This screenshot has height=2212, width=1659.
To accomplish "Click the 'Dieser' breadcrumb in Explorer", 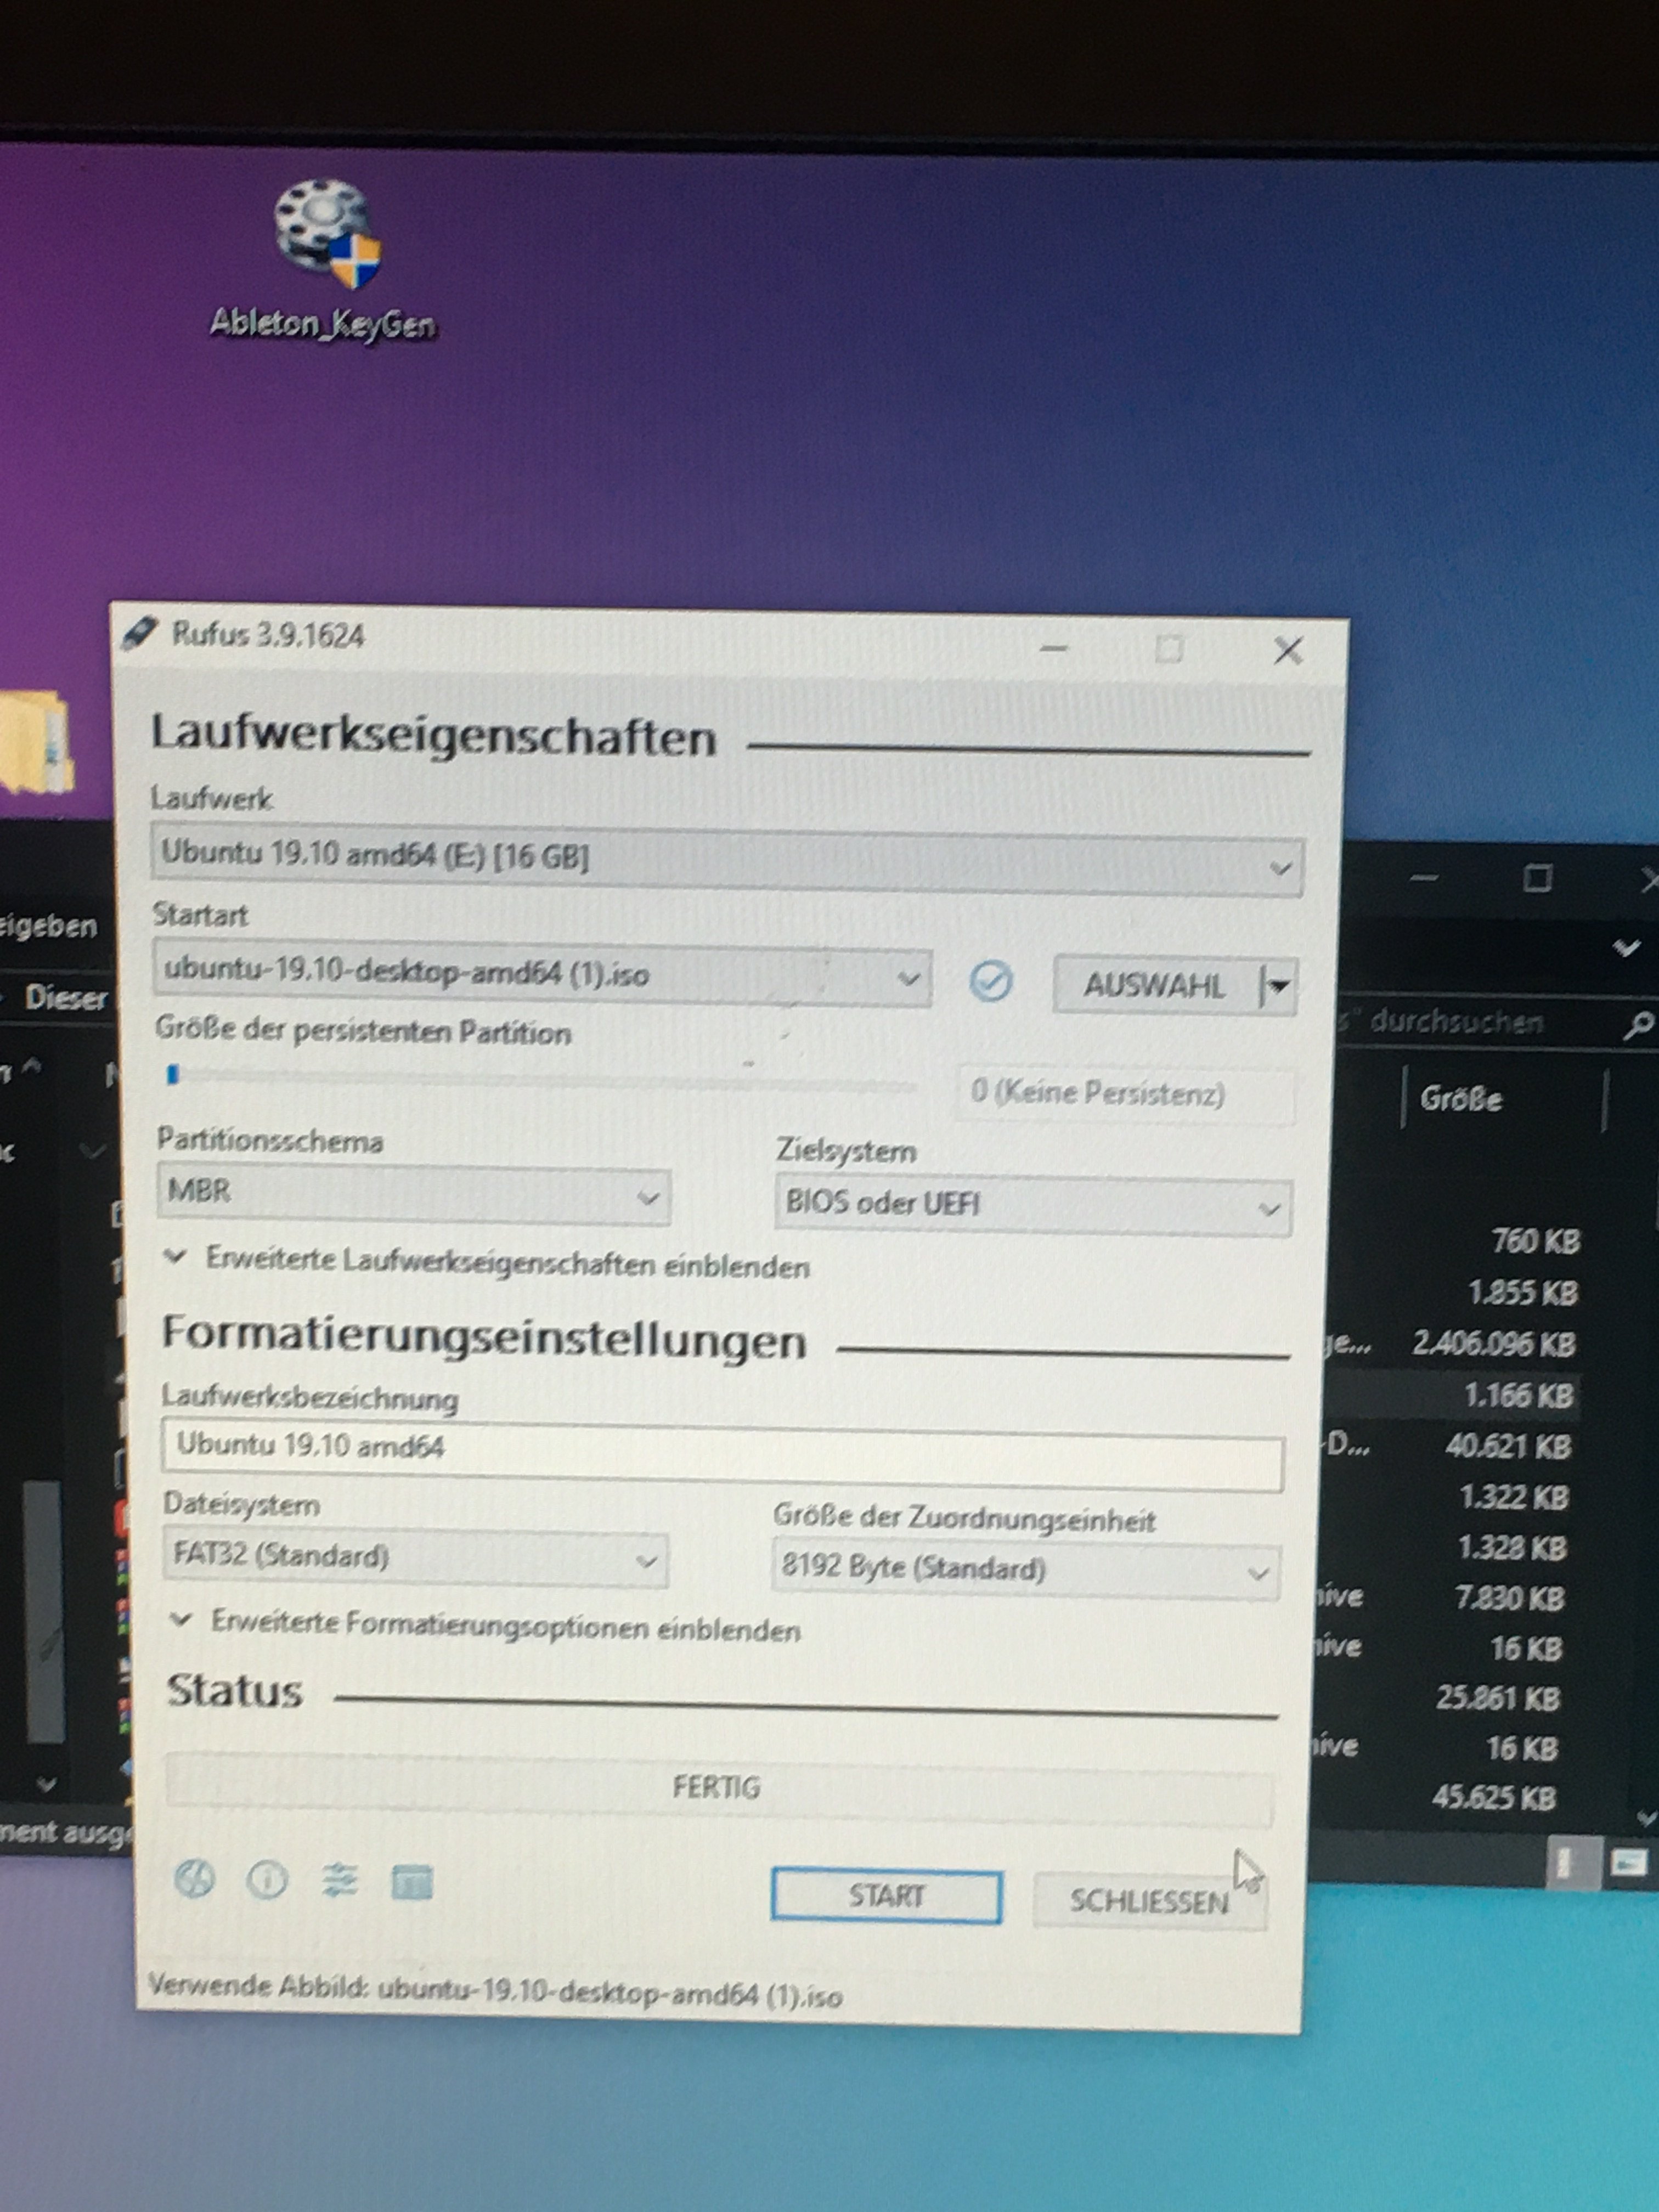I will [x=66, y=998].
